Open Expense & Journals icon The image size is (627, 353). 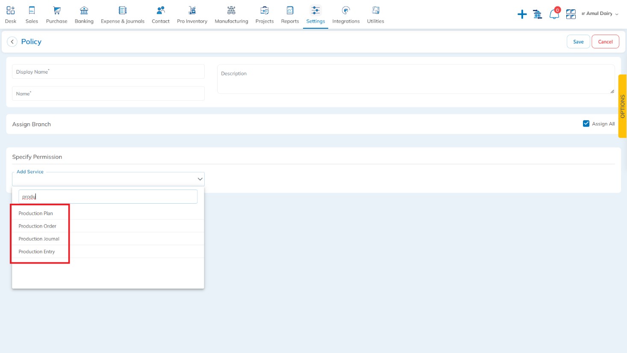coord(123,10)
